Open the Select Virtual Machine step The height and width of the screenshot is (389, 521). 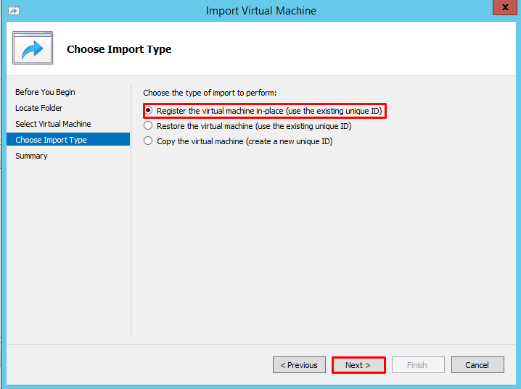pos(53,124)
